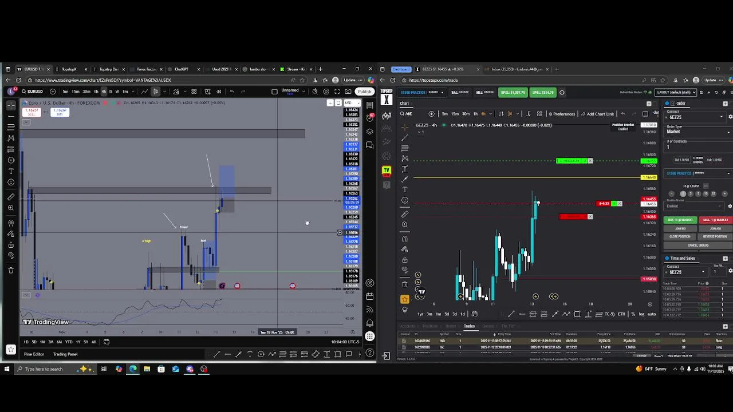Click SELL -1 @ MARKET button
The width and height of the screenshot is (733, 412).
point(716,220)
